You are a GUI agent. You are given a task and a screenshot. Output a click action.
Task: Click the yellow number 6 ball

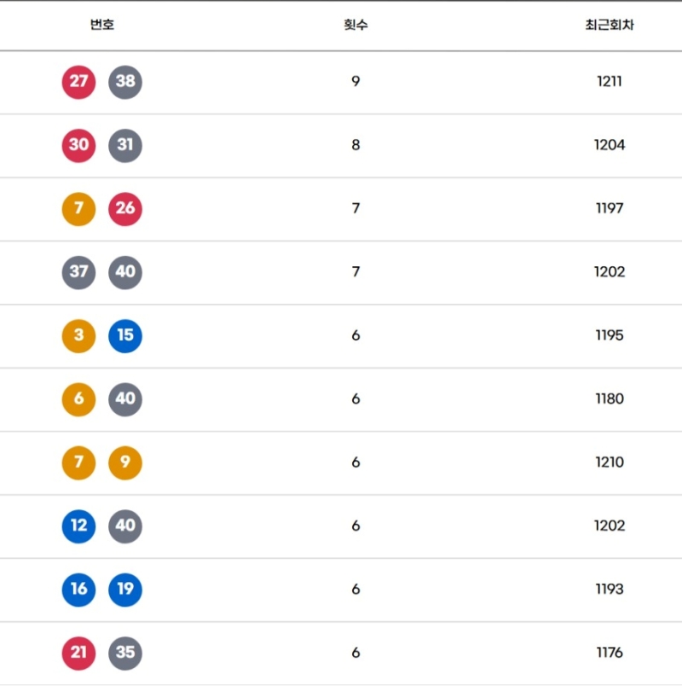pos(78,399)
